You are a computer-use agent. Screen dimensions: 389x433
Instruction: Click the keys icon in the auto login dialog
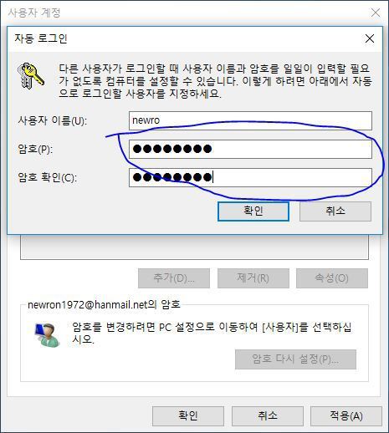coord(31,76)
